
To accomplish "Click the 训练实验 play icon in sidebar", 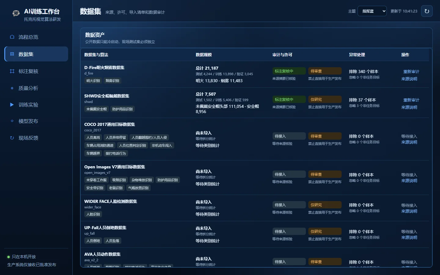I will (12, 105).
